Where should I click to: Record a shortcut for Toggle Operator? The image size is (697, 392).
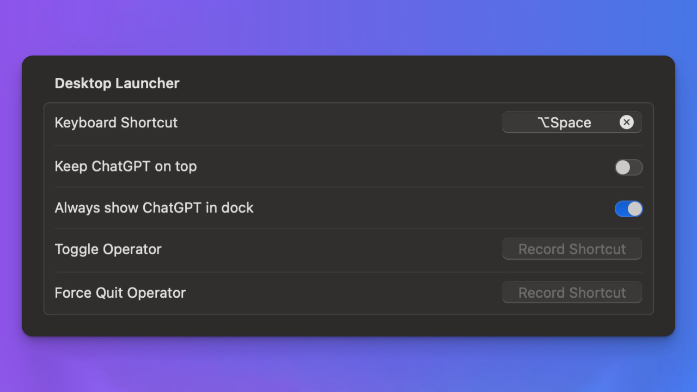572,249
